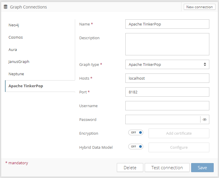Click the Configure button
Screen dimensions: 219x178
click(x=179, y=147)
